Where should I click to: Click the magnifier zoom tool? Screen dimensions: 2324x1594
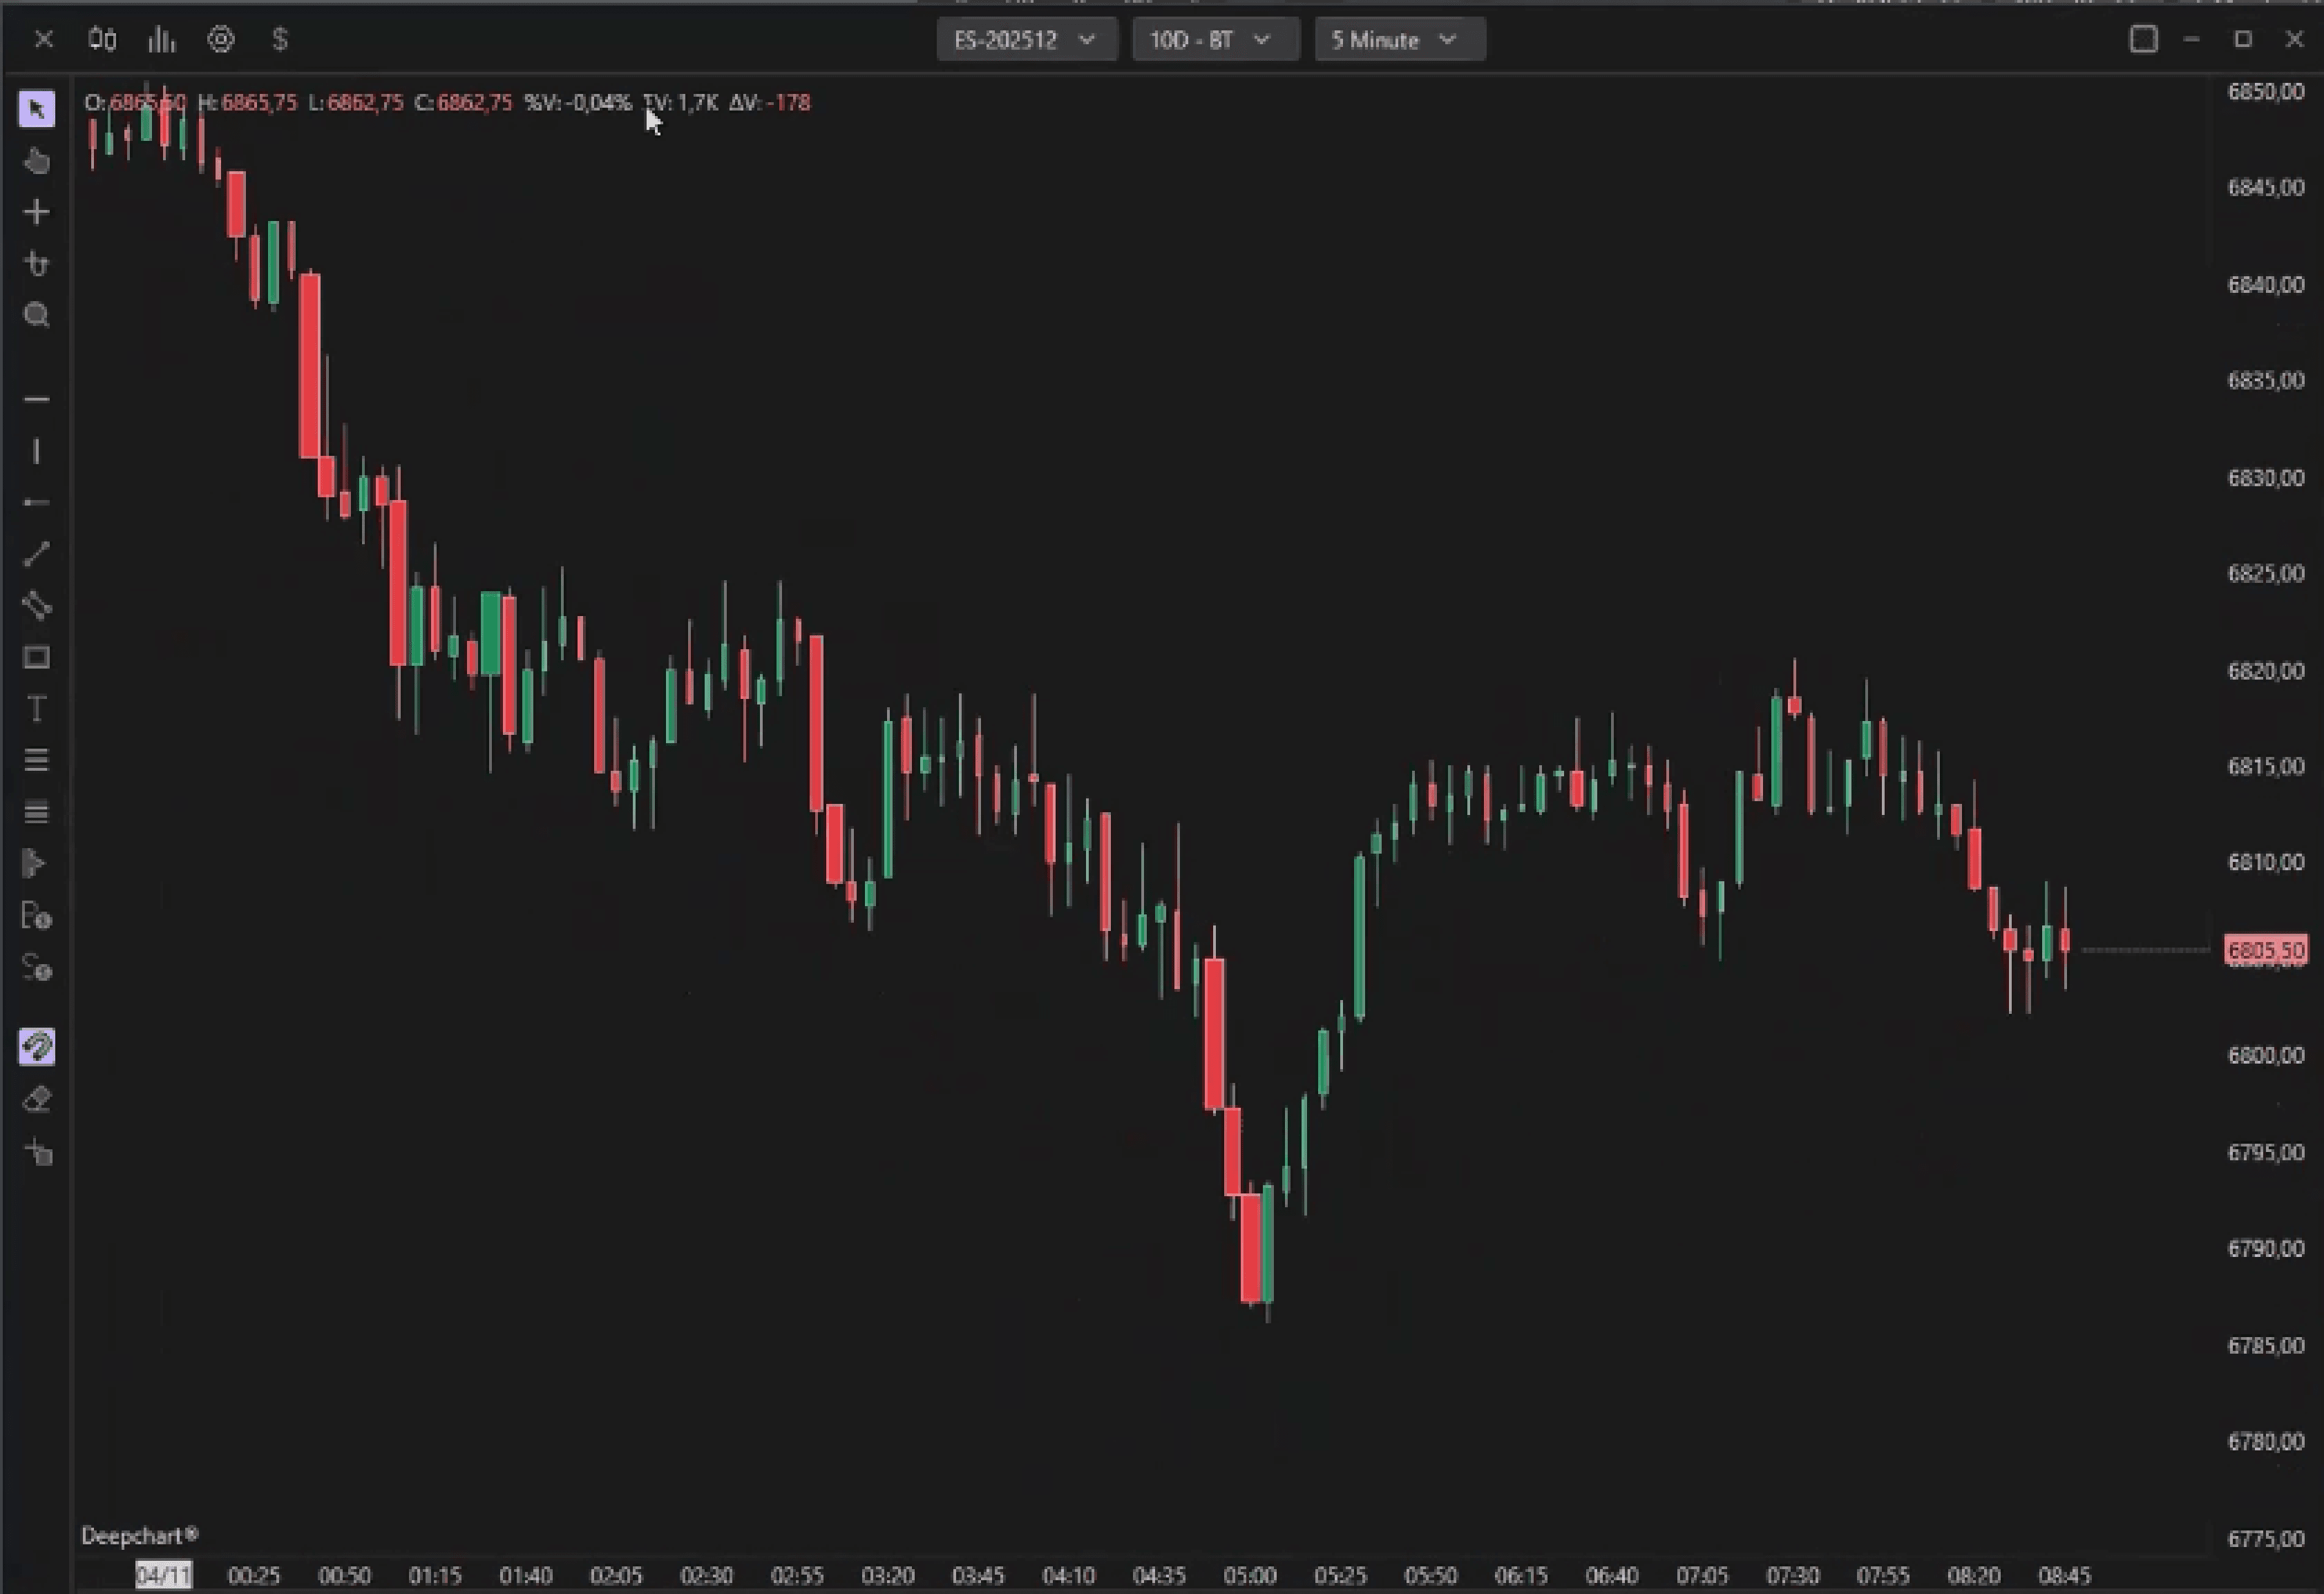[37, 315]
